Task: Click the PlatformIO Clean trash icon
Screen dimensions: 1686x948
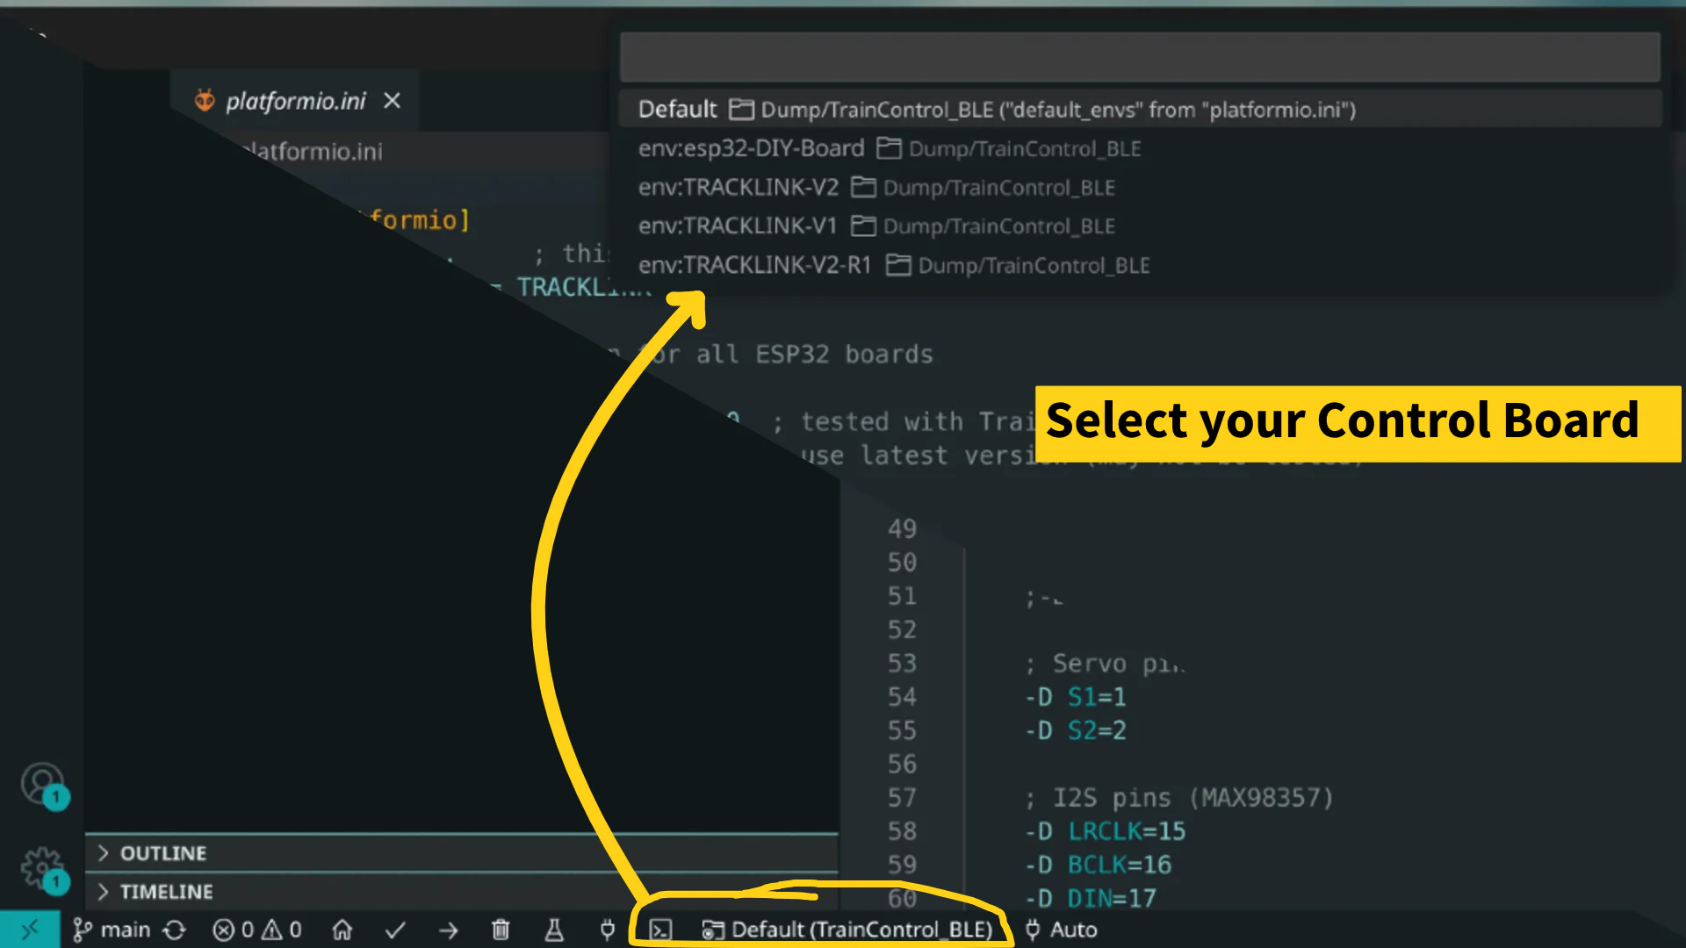Action: pos(501,930)
